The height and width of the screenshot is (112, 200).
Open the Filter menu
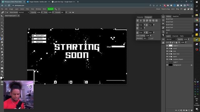click(27, 9)
